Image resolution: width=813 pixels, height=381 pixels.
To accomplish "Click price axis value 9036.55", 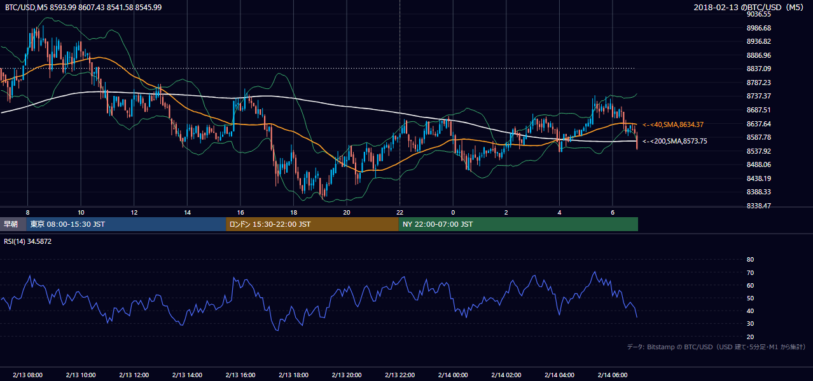I will (x=758, y=14).
